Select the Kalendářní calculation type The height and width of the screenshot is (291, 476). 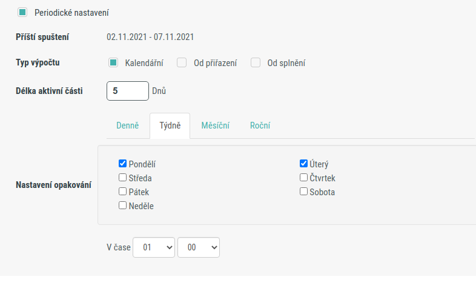[113, 62]
